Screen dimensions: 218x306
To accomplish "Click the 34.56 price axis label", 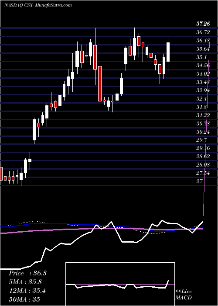I will pos(203,66).
